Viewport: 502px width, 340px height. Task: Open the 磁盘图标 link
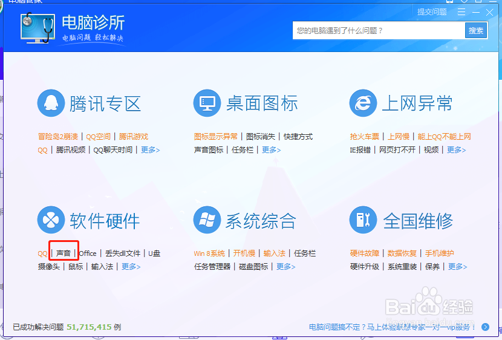[x=253, y=266]
